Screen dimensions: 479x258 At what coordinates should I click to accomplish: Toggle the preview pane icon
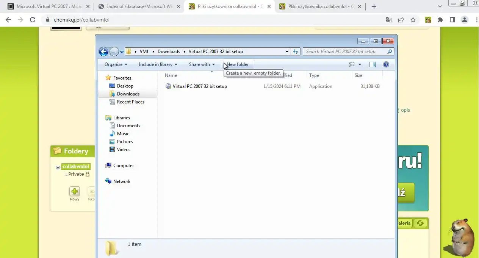click(x=373, y=64)
